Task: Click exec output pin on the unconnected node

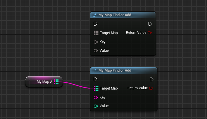Action: (x=150, y=24)
